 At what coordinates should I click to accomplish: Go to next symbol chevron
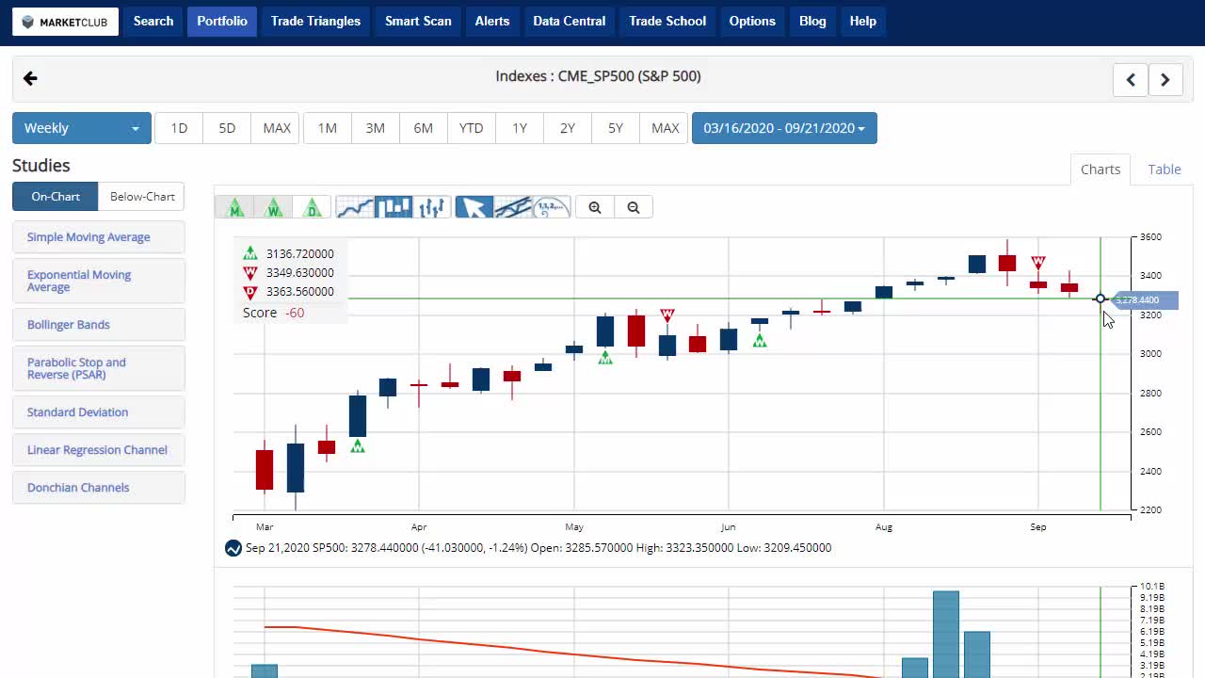coord(1165,80)
